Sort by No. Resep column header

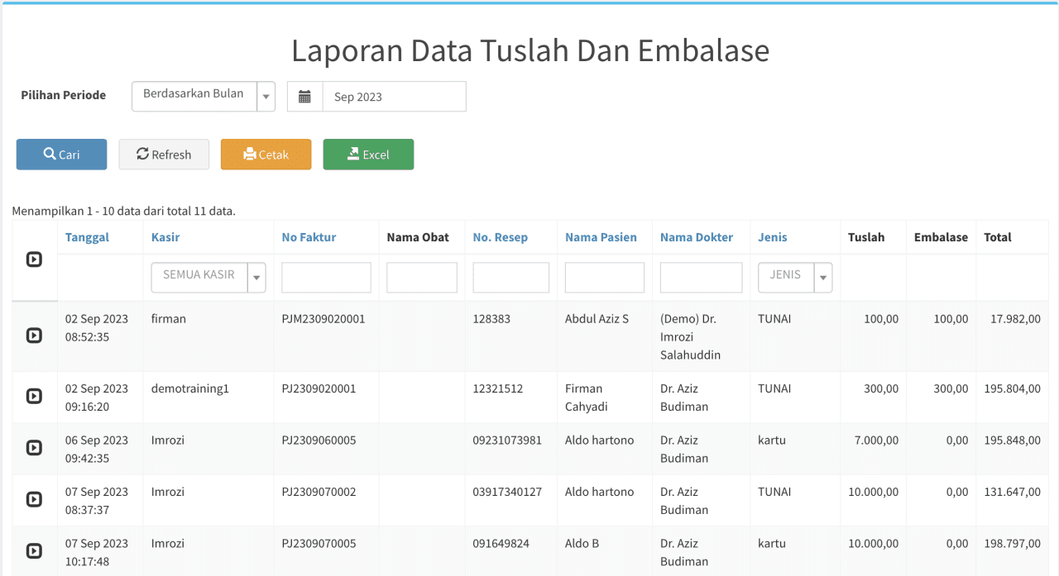(501, 237)
